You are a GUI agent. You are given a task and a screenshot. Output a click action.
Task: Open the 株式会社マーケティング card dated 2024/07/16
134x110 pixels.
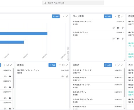pyautogui.click(x=98, y=25)
